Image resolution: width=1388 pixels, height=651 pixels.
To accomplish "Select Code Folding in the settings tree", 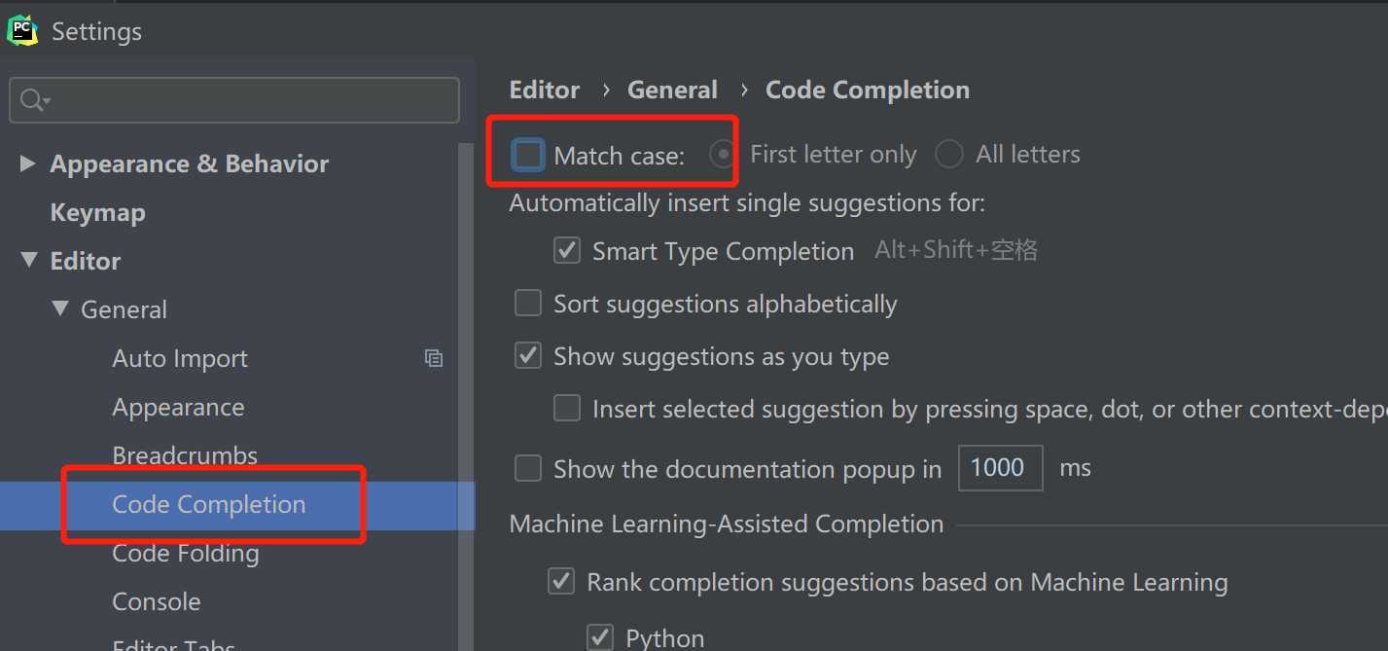I will click(x=186, y=554).
